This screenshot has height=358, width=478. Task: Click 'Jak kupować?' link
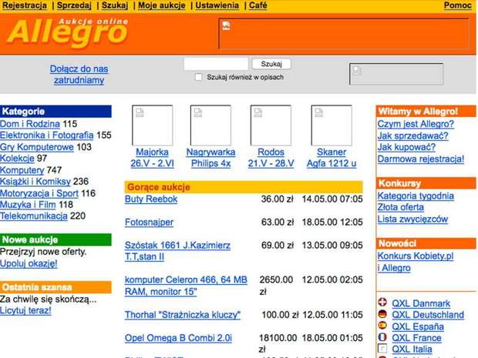tap(406, 147)
